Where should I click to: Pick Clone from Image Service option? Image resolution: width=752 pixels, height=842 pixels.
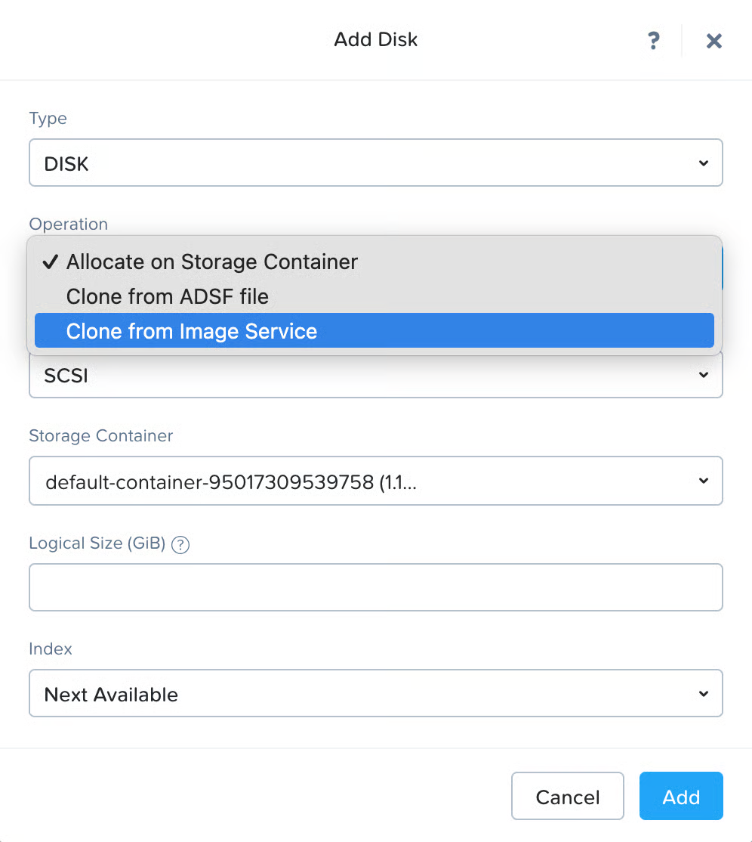(192, 331)
